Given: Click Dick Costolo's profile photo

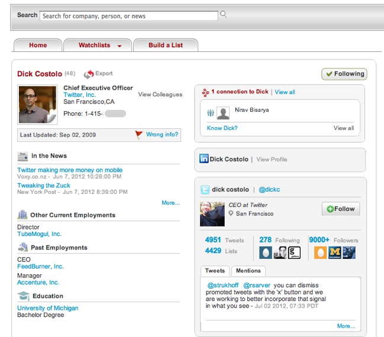Looking at the screenshot, I should 37,105.
